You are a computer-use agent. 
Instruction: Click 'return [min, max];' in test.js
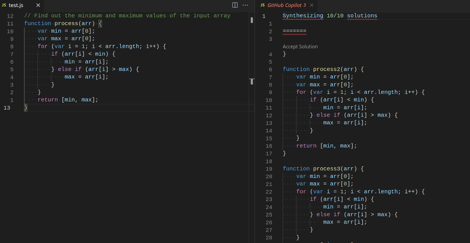68,100
